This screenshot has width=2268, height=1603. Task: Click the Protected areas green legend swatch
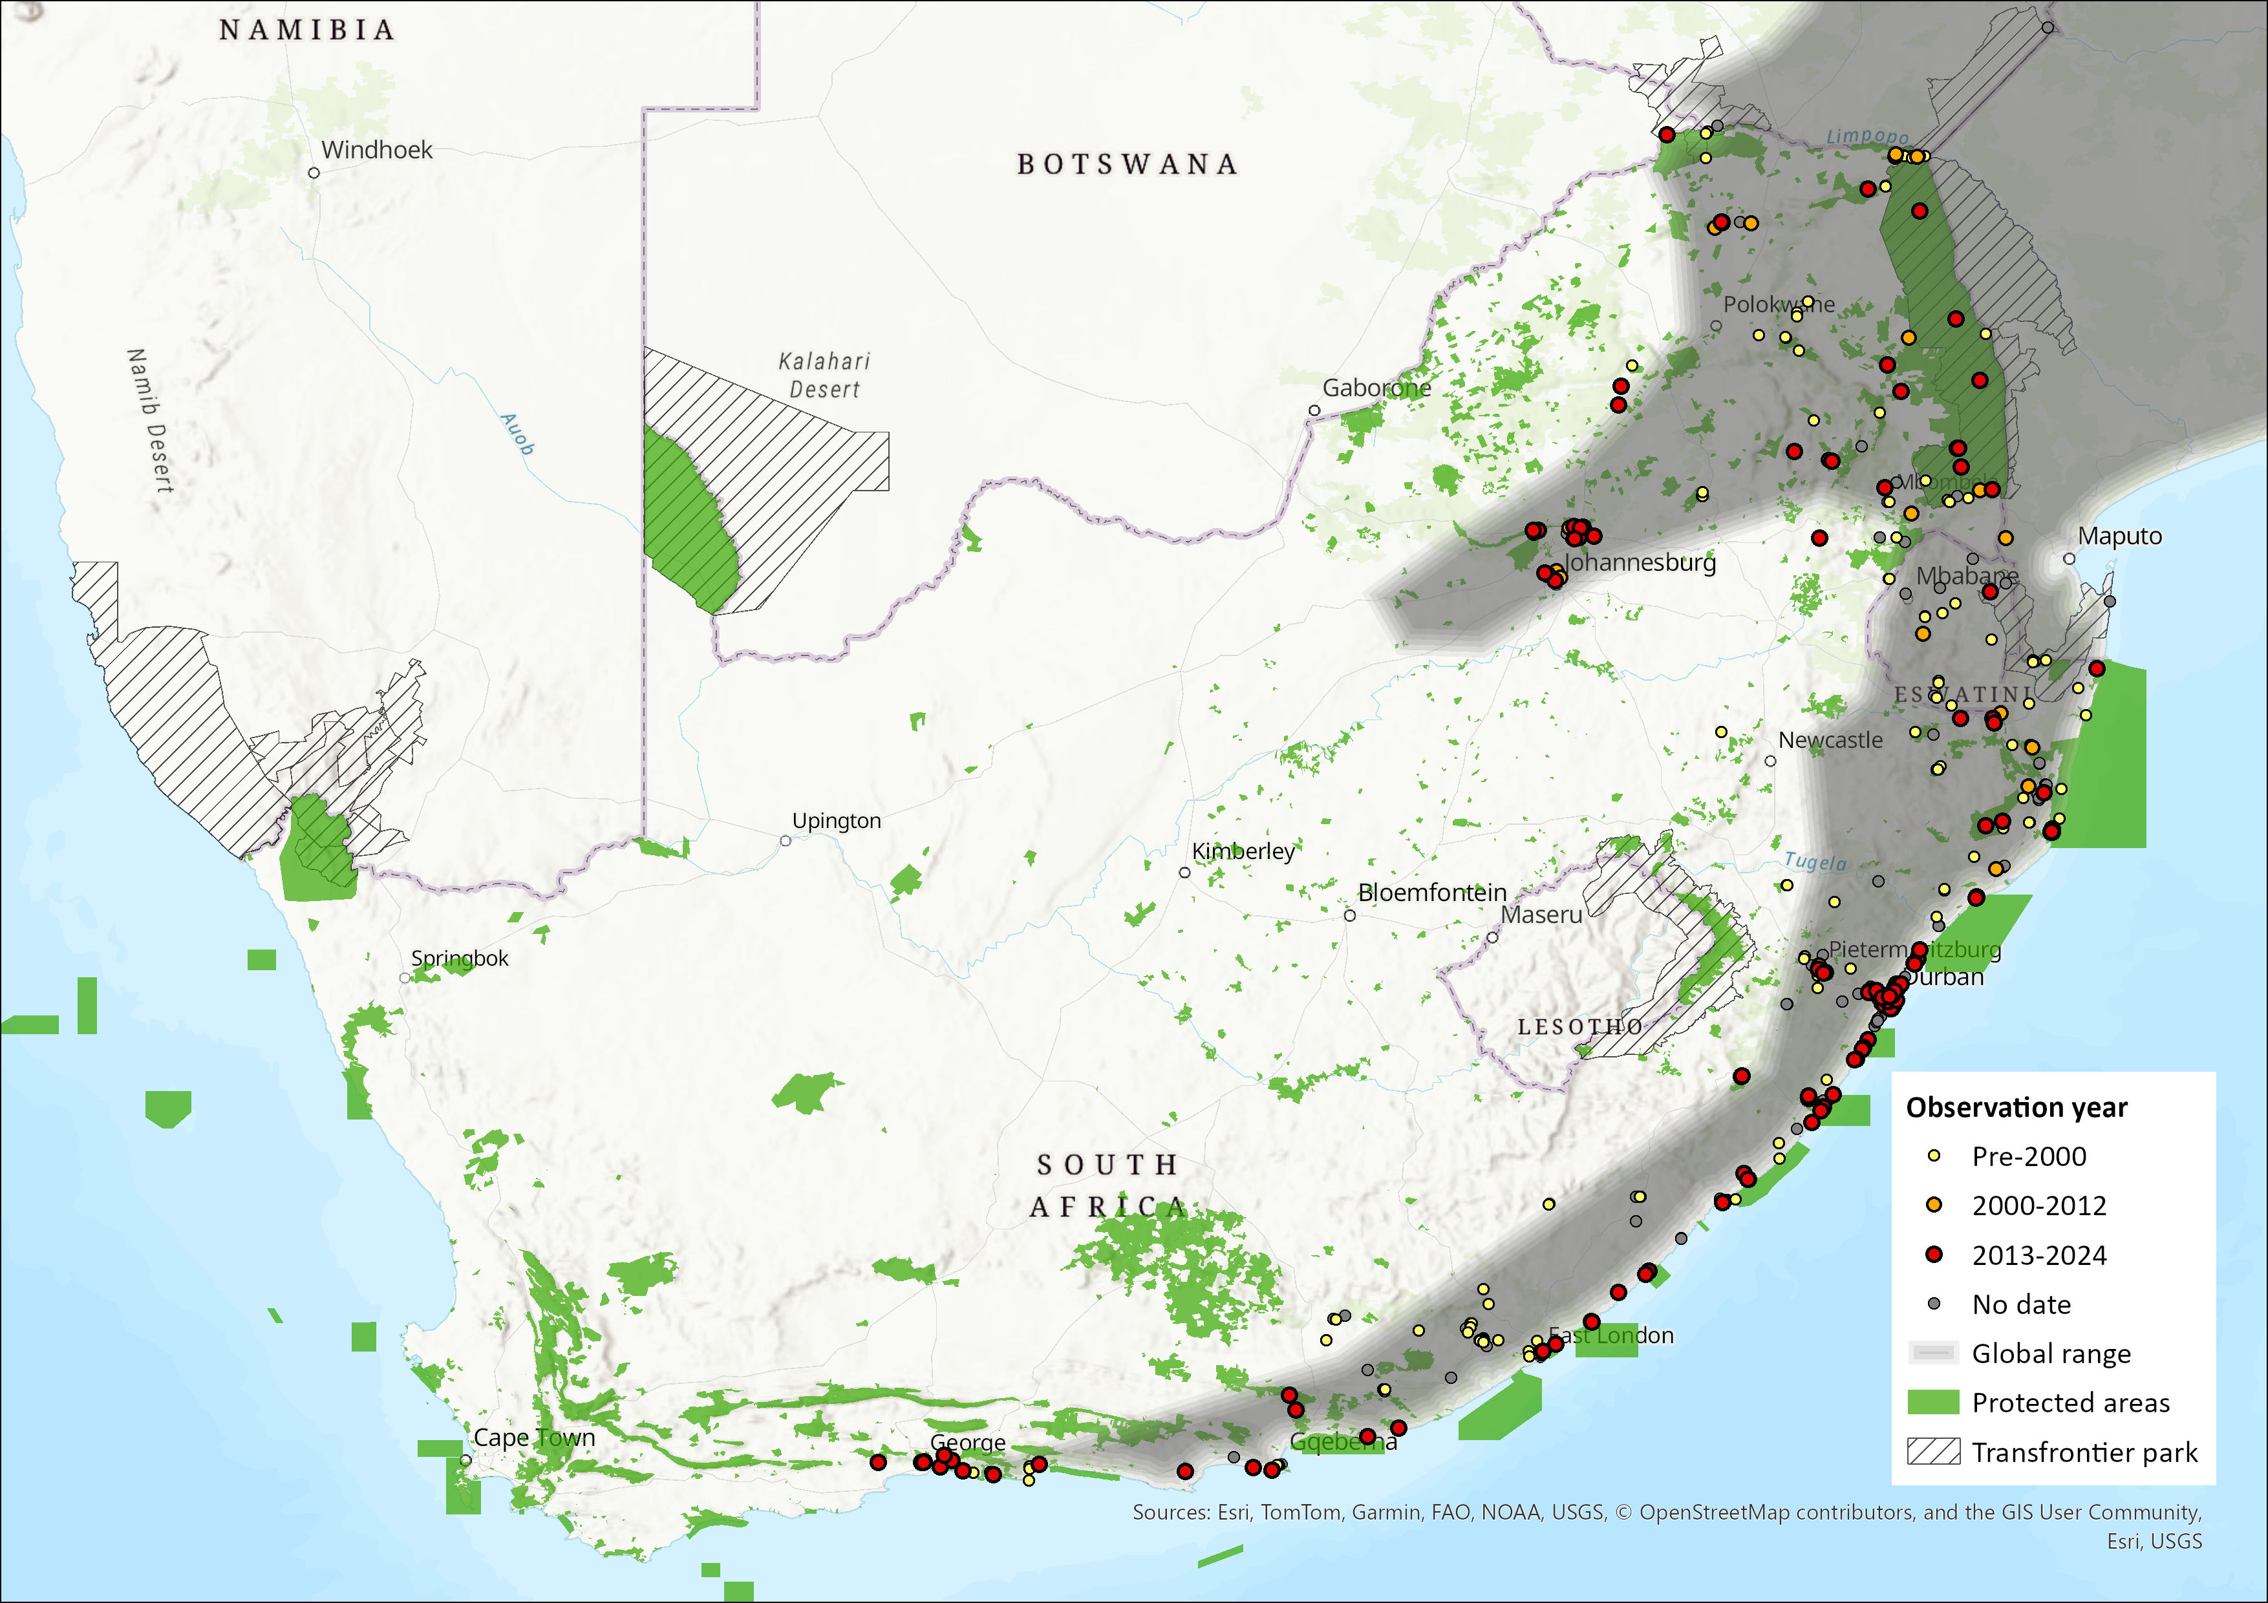tap(1933, 1403)
